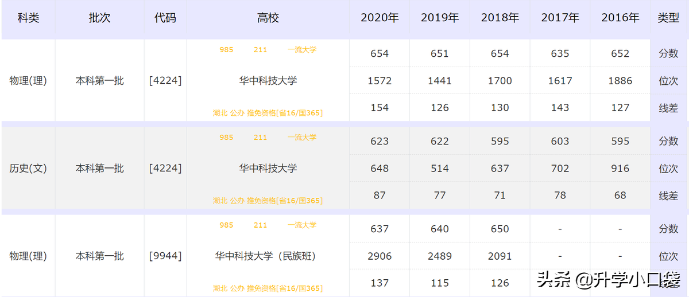Click the 科类 column header
The height and width of the screenshot is (297, 689).
pos(28,18)
